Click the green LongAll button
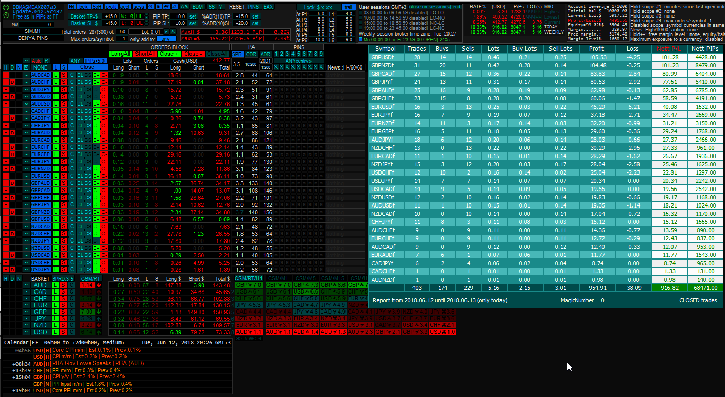 (x=121, y=54)
